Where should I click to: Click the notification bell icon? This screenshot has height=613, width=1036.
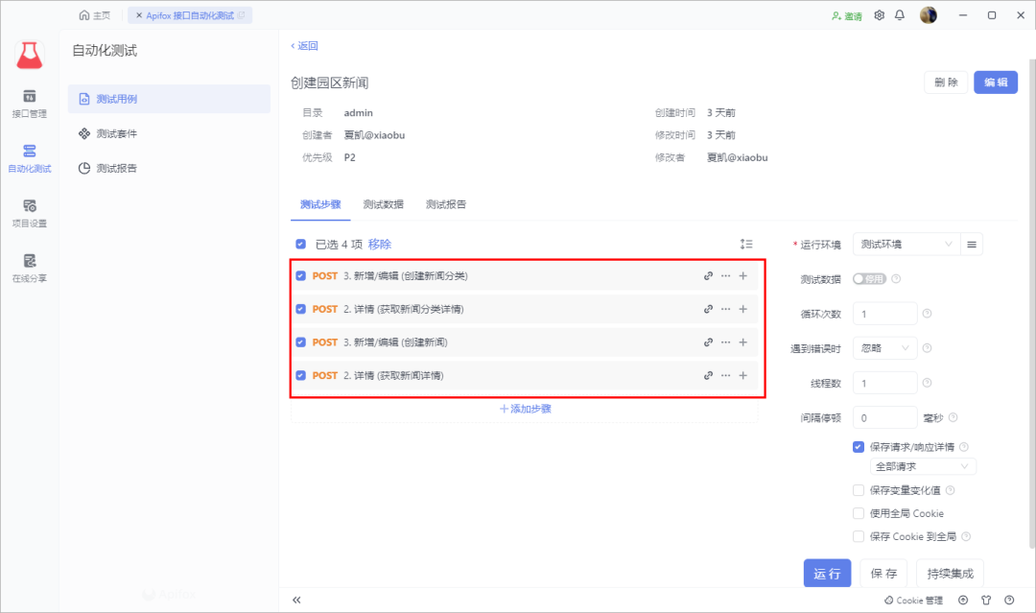900,15
